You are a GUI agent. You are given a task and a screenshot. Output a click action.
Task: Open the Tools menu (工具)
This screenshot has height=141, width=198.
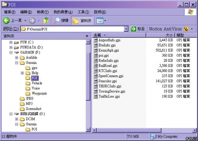pos(83,12)
